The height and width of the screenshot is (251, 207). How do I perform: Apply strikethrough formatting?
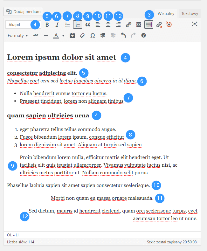pos(36,35)
